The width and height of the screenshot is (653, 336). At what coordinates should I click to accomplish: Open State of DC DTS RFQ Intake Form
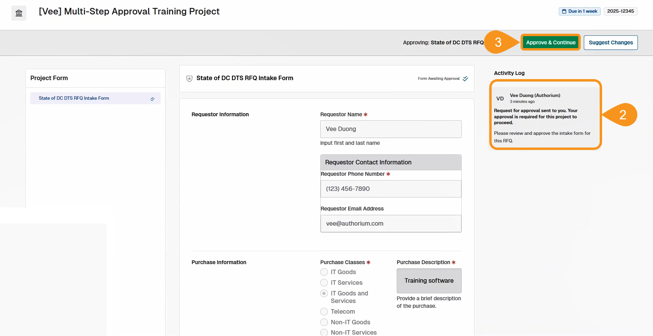[x=74, y=98]
